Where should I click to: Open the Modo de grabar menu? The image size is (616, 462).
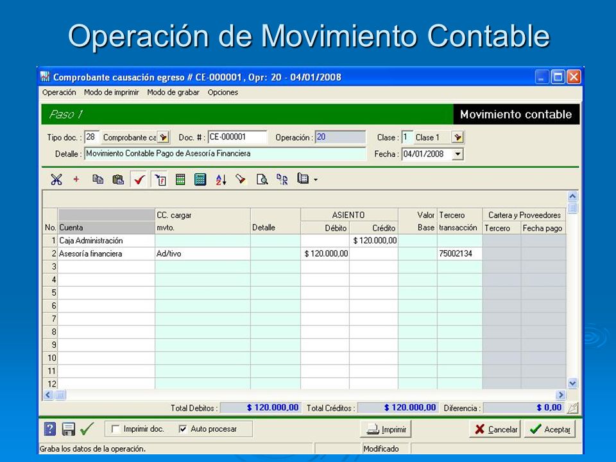pos(173,92)
